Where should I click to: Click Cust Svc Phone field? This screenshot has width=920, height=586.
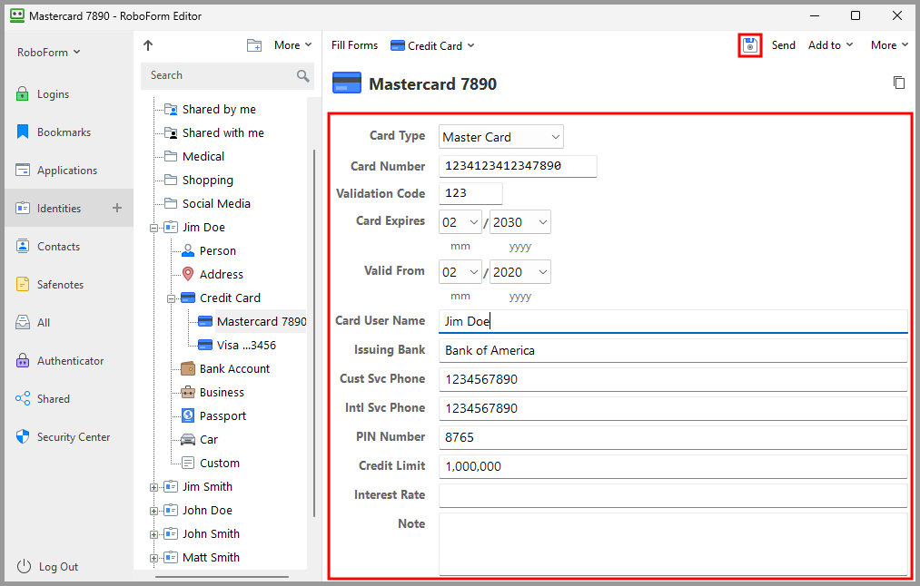(673, 379)
